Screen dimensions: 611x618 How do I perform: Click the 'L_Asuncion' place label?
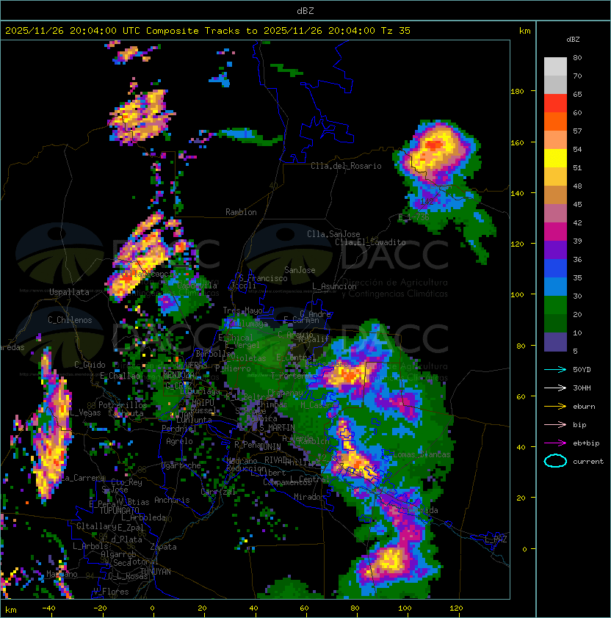coord(334,286)
